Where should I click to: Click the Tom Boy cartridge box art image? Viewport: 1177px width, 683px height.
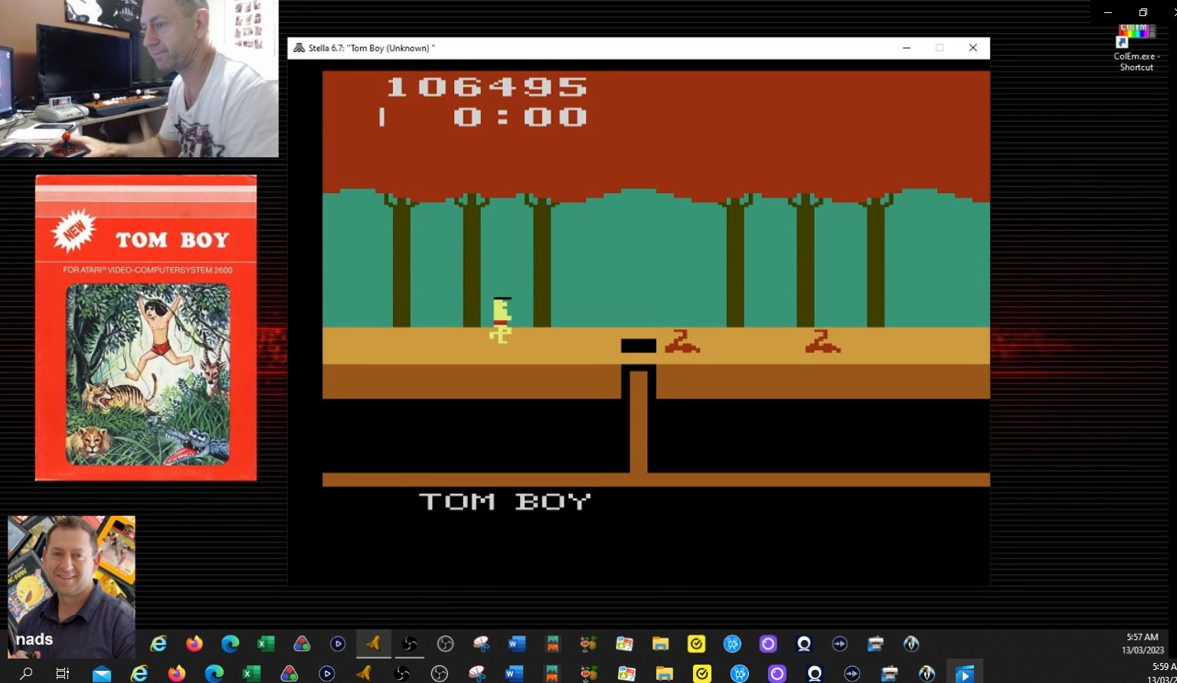[145, 328]
